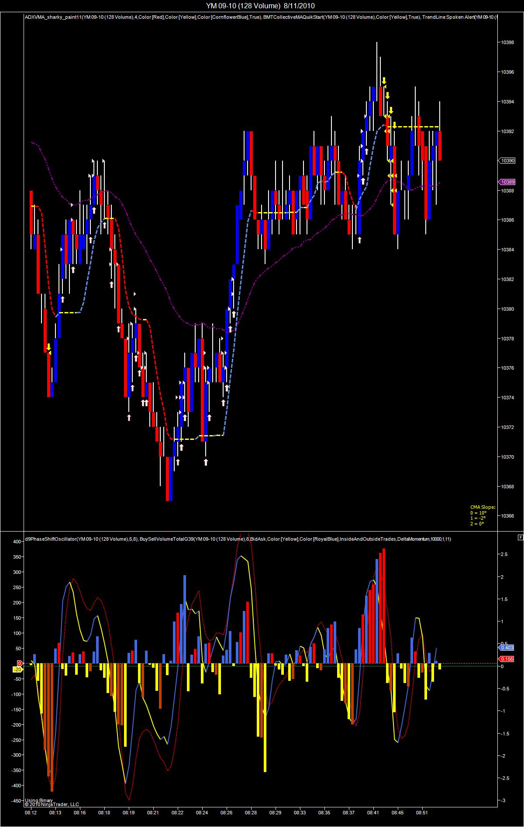The image size is (524, 827).
Task: Click the 10396 price axis label
Action: pyautogui.click(x=507, y=72)
